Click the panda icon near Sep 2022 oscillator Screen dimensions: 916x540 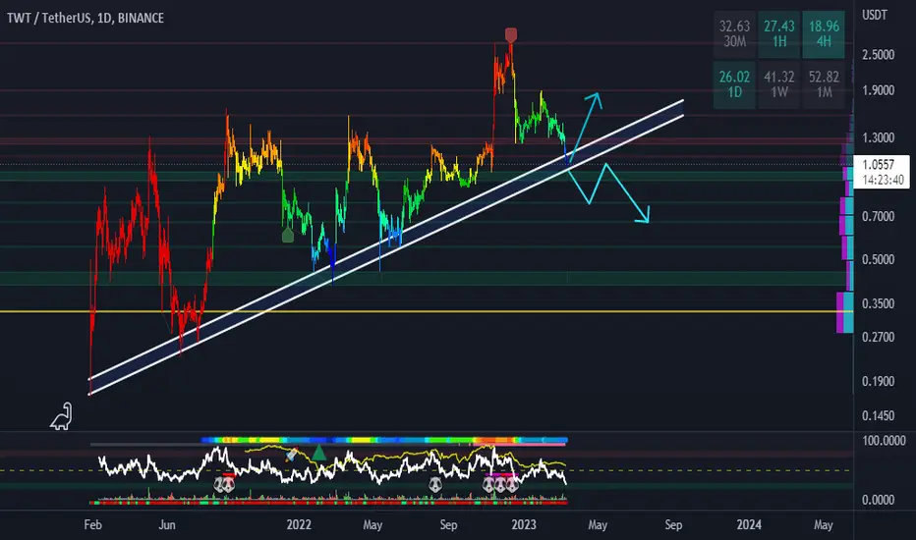point(435,485)
